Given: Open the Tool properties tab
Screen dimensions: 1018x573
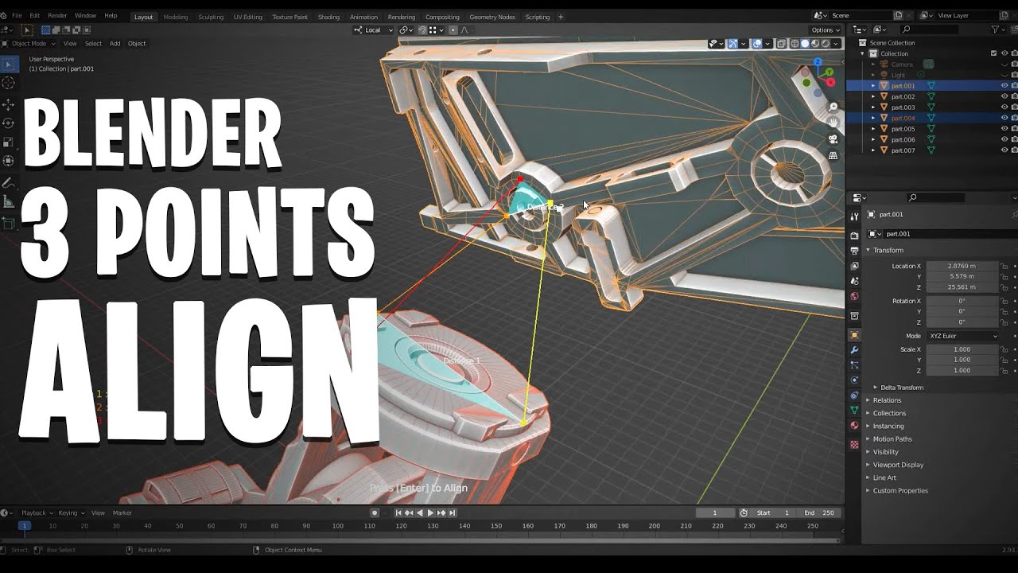Looking at the screenshot, I should [854, 216].
